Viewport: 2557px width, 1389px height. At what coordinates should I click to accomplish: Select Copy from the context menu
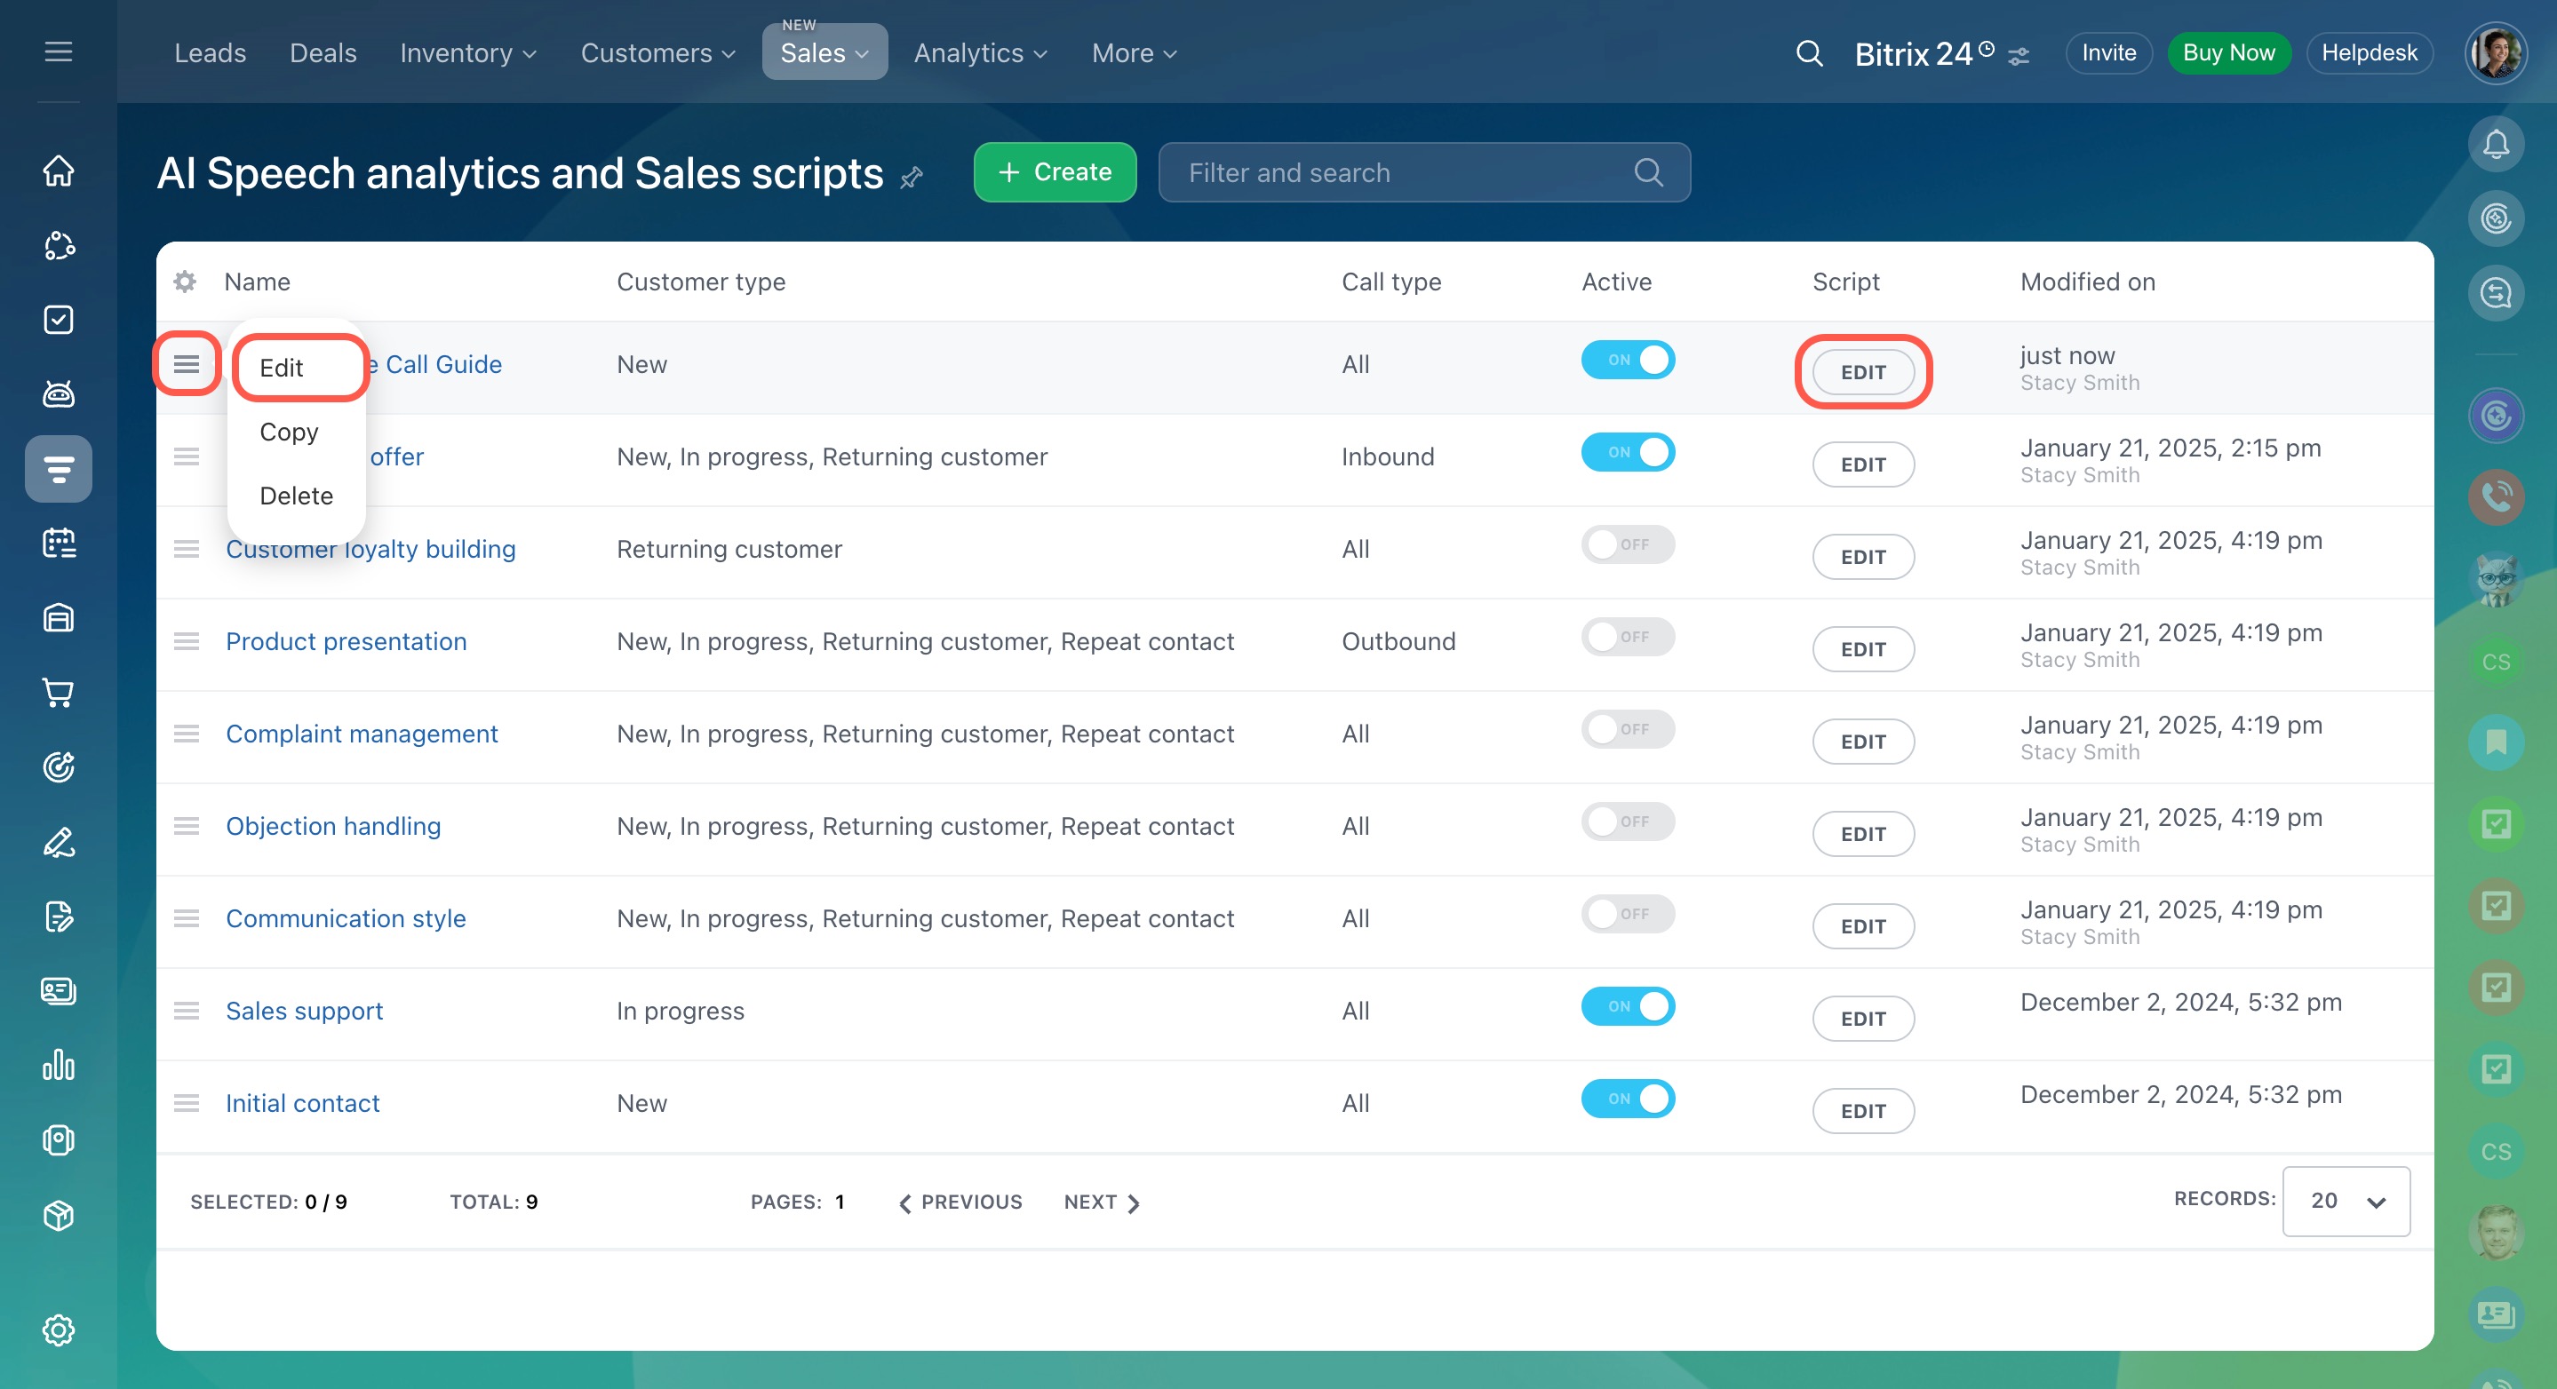(289, 432)
